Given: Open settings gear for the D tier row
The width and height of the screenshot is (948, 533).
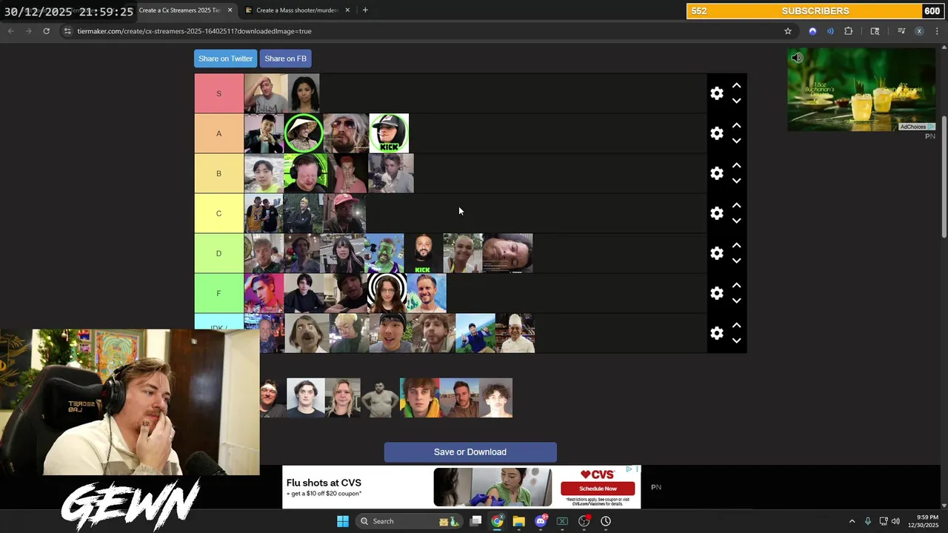Looking at the screenshot, I should tap(716, 253).
